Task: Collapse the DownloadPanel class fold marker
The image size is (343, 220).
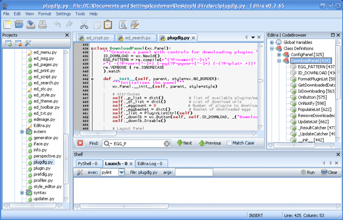Action: click(92, 48)
